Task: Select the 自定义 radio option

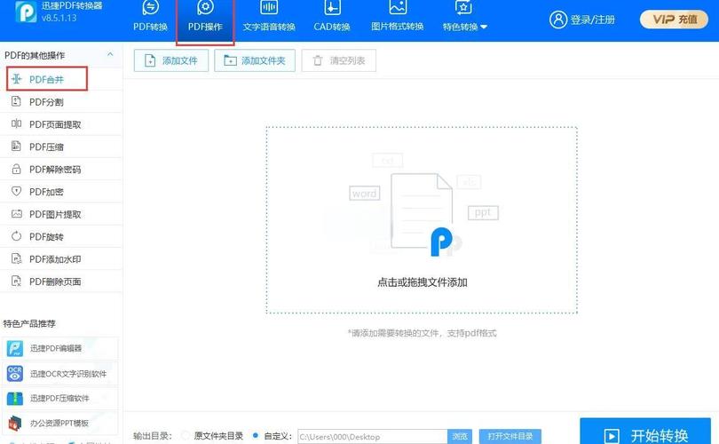Action: click(256, 435)
